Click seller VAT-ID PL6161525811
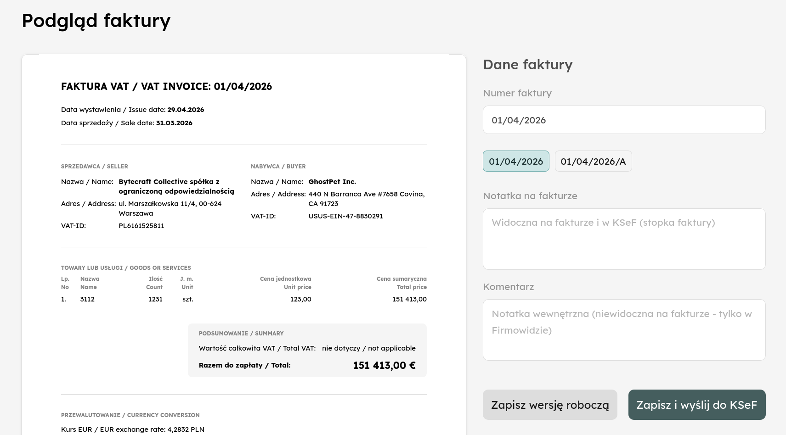 tap(141, 225)
